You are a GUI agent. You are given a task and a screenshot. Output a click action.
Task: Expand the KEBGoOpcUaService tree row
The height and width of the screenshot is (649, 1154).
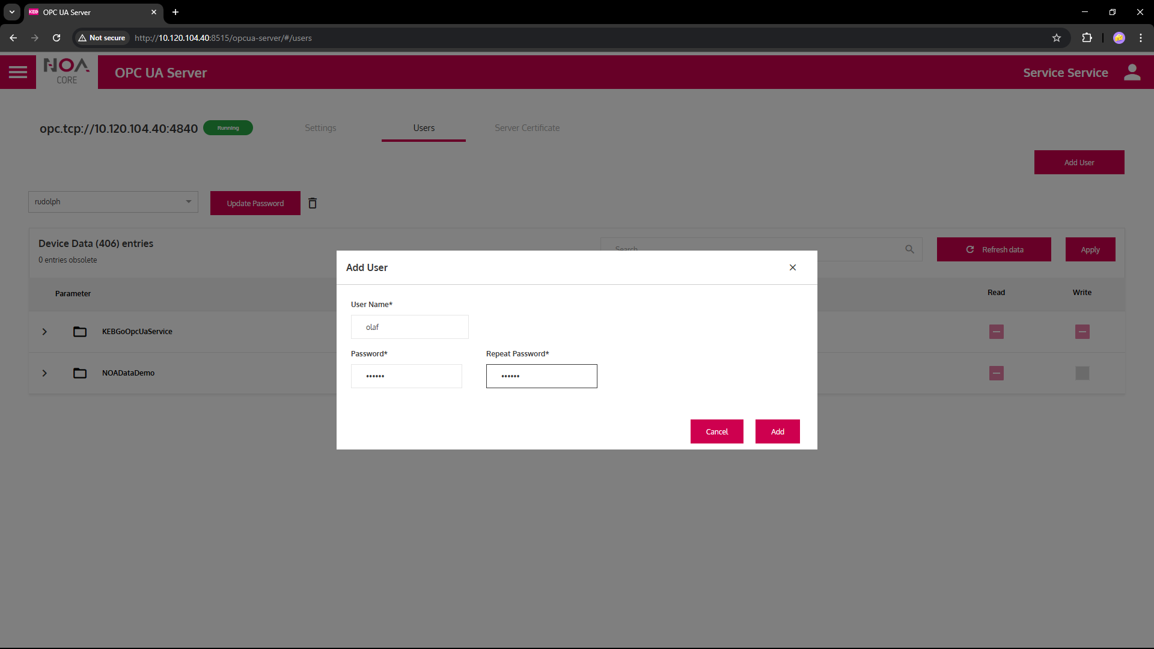(x=44, y=332)
